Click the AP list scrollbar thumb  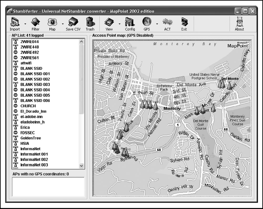point(81,79)
